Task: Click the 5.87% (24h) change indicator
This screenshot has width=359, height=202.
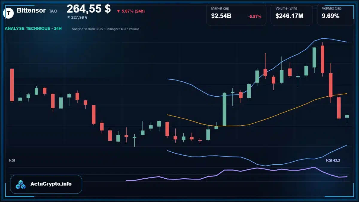Action: point(131,11)
